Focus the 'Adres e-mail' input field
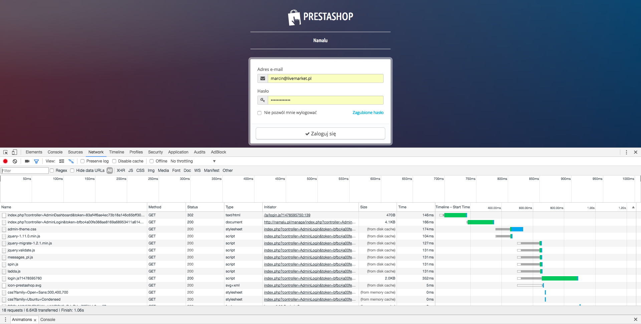Image resolution: width=641 pixels, height=324 pixels. pyautogui.click(x=326, y=79)
